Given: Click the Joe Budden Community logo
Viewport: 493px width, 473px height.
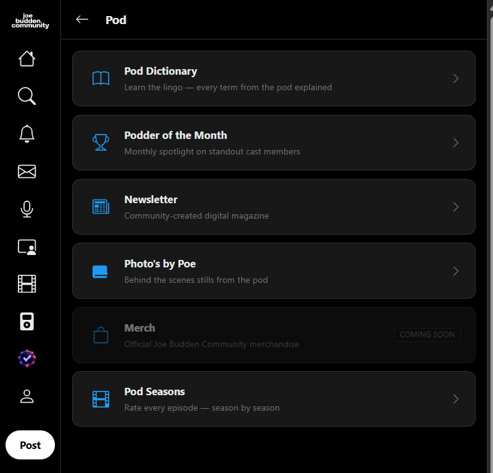Looking at the screenshot, I should [x=30, y=21].
